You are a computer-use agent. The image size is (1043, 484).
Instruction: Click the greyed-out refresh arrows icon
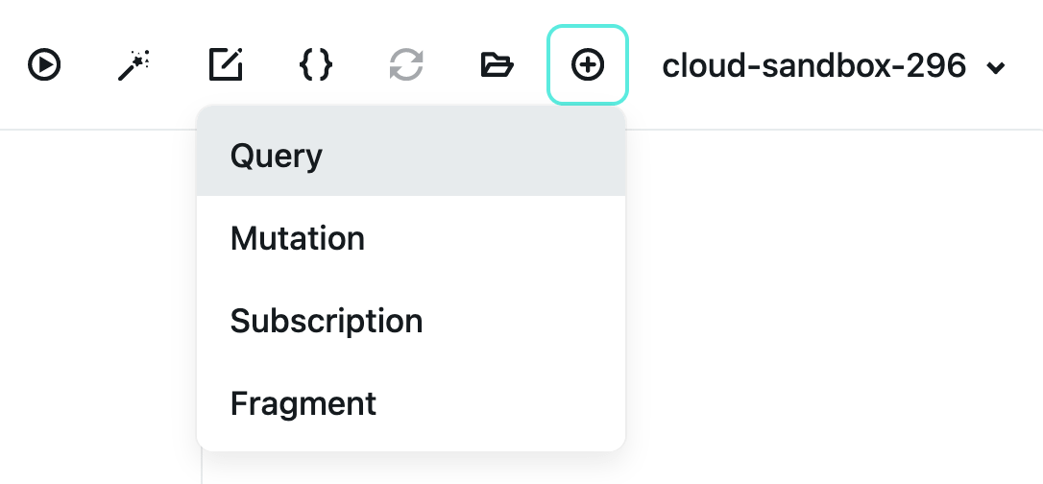pos(406,65)
